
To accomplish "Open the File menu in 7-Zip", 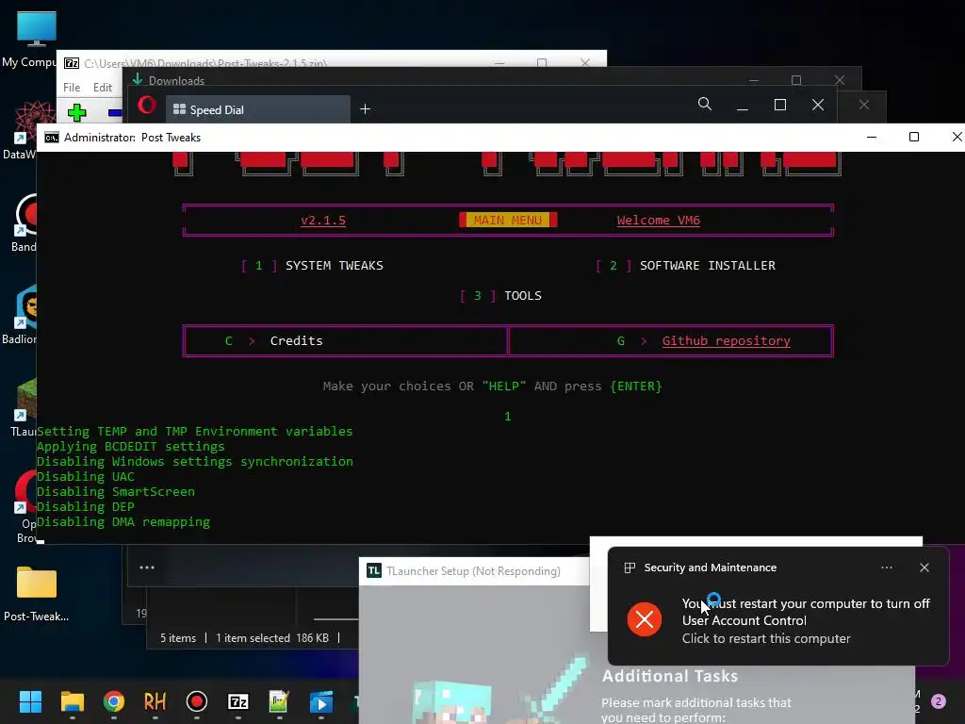I will pos(72,88).
